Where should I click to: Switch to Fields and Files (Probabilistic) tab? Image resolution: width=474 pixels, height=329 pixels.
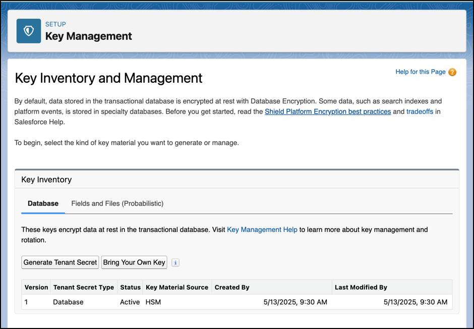coord(117,203)
